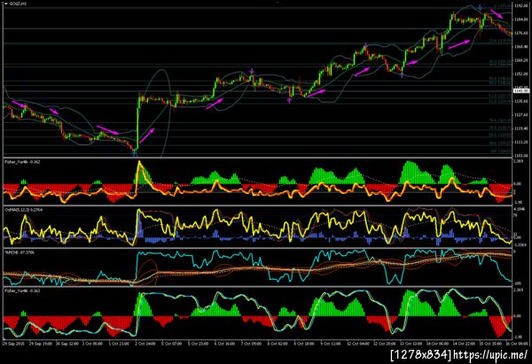Click the 1184.80 price axis label
The image size is (532, 364).
click(521, 19)
